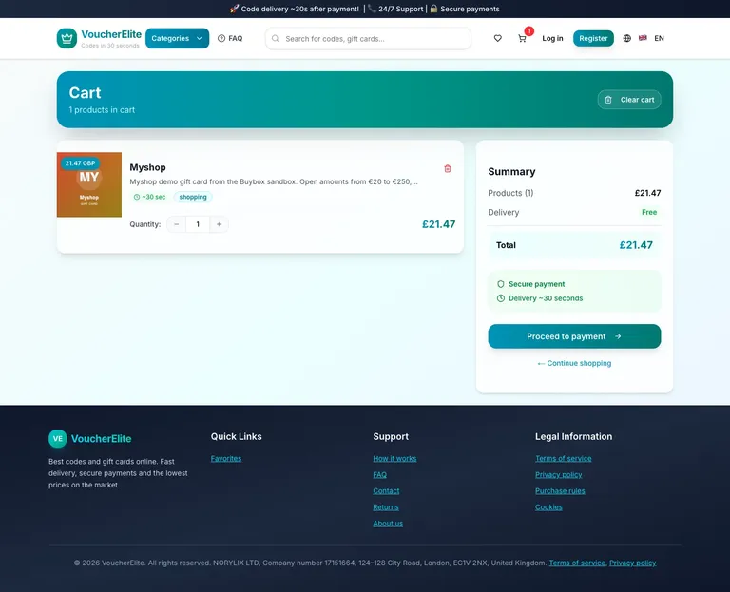The image size is (730, 592).
Task: Click the Free delivery label
Action: [649, 212]
